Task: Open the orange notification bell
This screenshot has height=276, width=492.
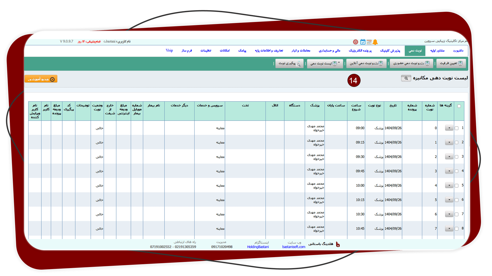Action: [375, 42]
